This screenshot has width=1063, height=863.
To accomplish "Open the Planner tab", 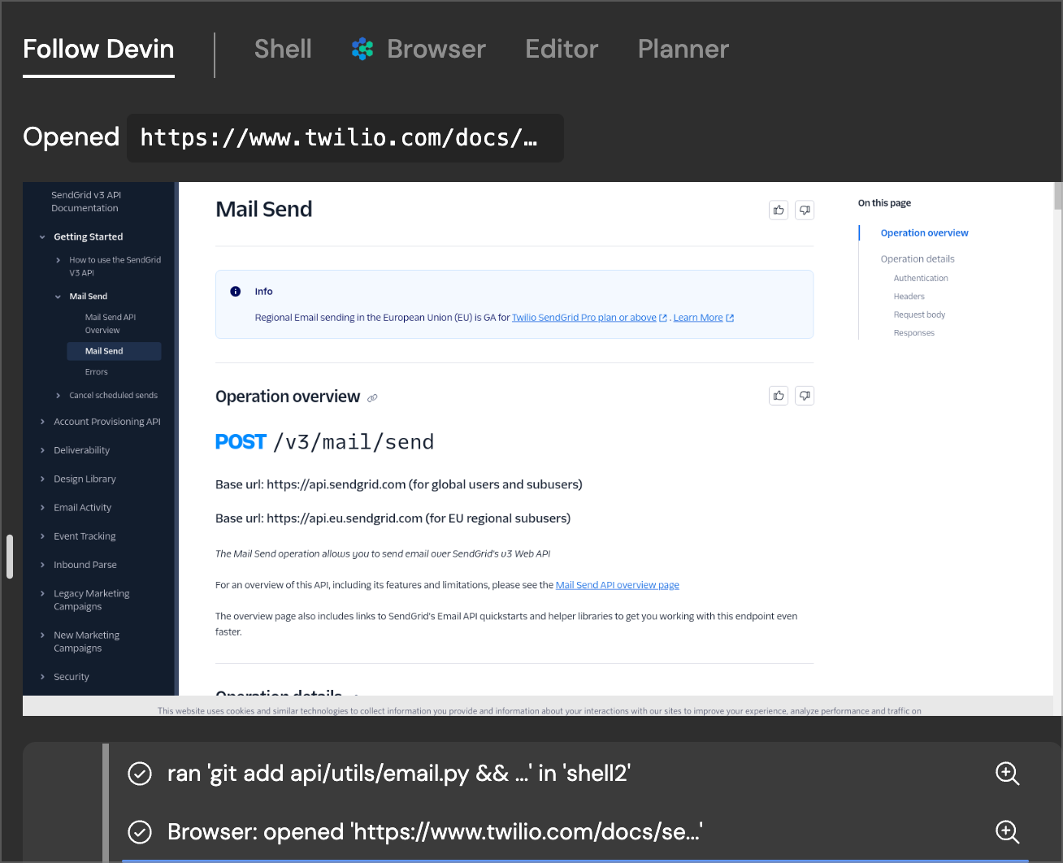I will click(x=683, y=49).
